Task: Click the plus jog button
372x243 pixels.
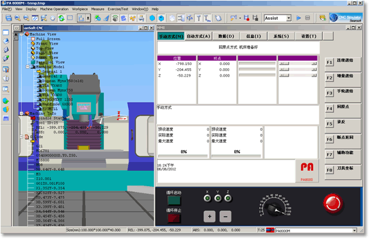Action: coord(209,216)
